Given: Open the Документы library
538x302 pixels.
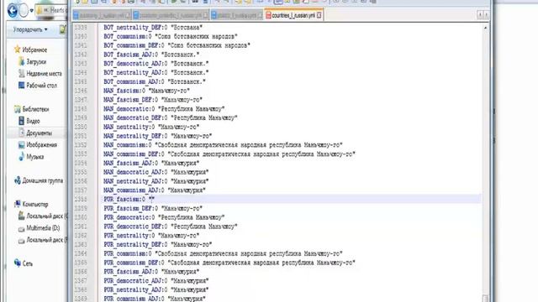Looking at the screenshot, I should pyautogui.click(x=35, y=133).
